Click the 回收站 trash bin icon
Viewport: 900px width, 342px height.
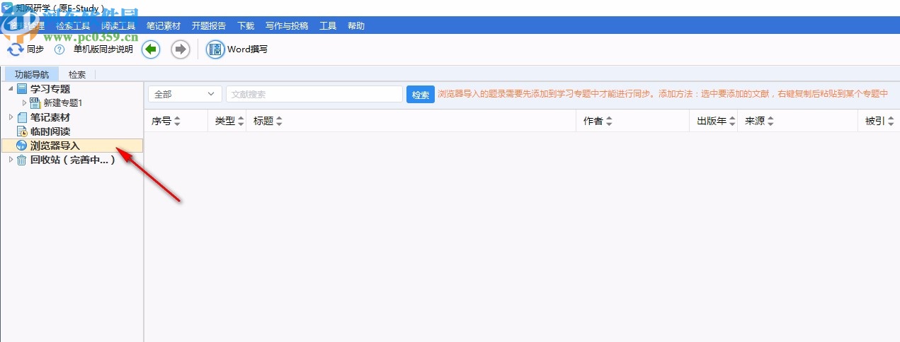[x=22, y=160]
